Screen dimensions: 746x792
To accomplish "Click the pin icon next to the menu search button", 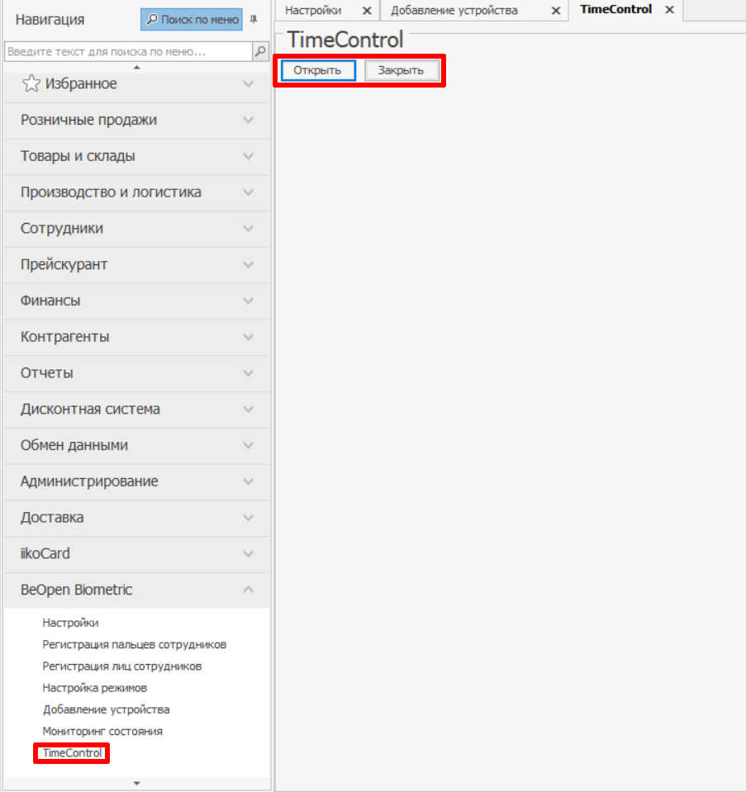I will 254,19.
